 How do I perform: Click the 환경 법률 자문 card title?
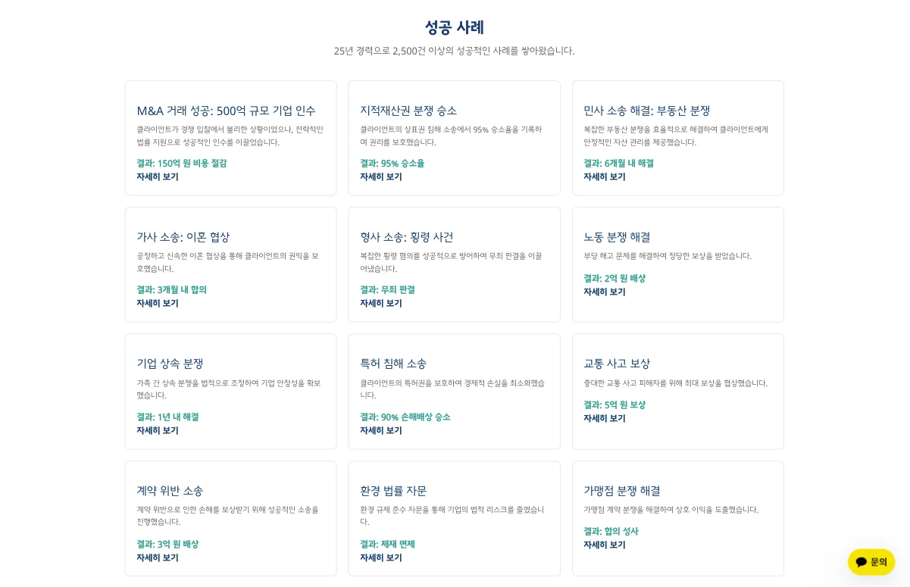pyautogui.click(x=393, y=490)
